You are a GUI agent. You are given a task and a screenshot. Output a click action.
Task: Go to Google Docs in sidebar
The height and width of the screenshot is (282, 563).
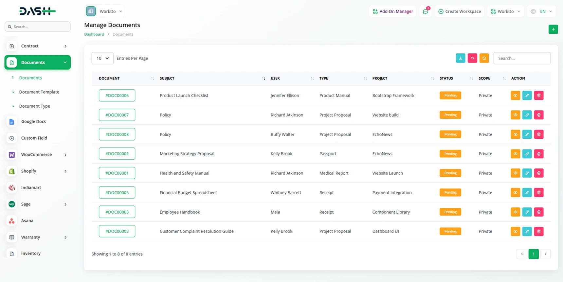coord(33,122)
